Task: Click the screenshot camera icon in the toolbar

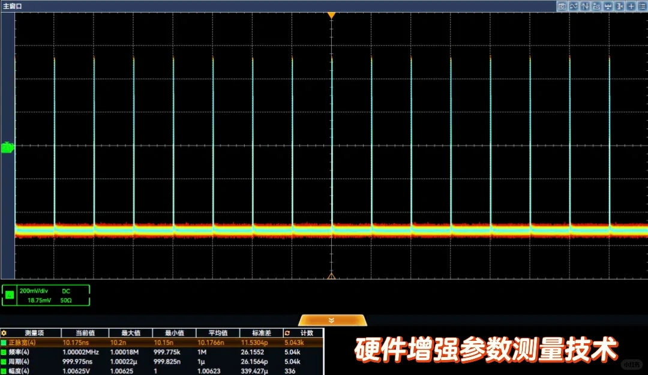Action: (x=562, y=6)
